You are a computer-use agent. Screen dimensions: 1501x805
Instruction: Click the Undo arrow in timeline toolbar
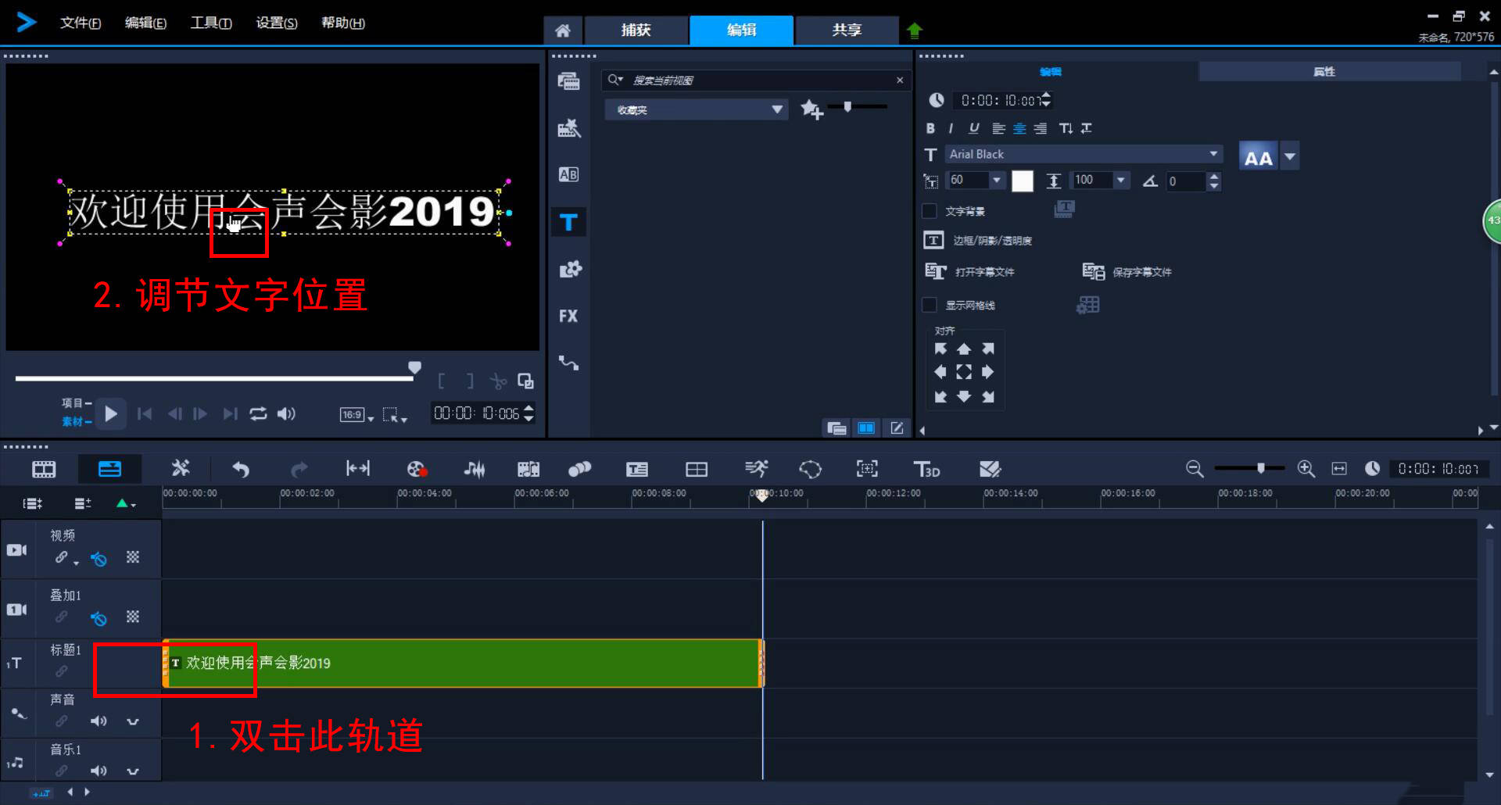[241, 469]
